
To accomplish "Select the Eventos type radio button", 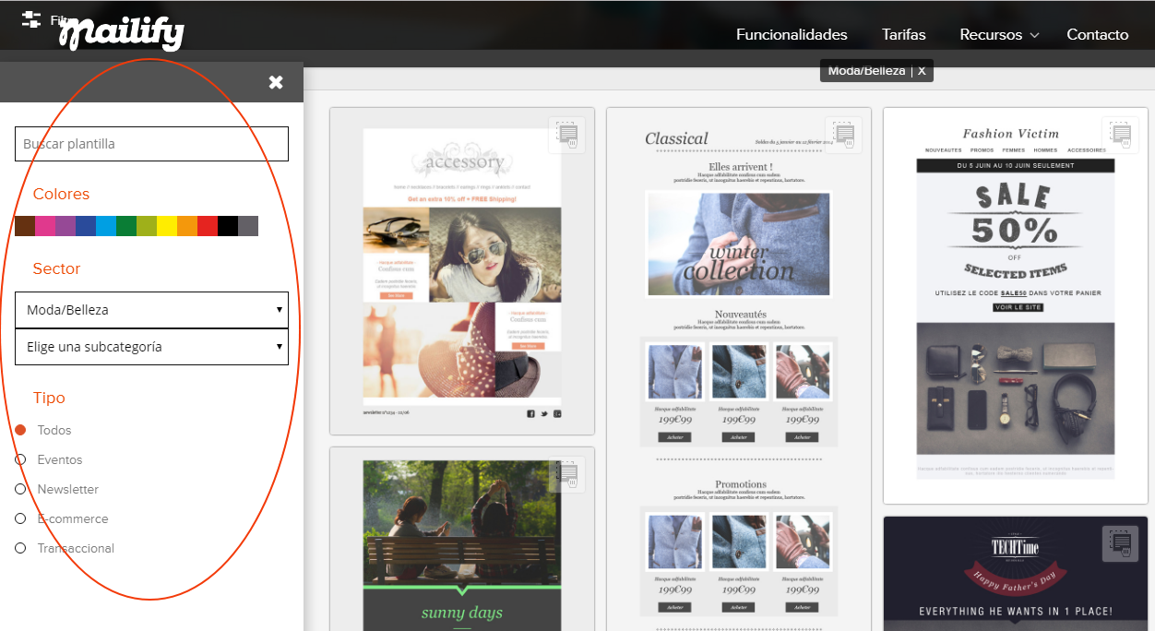I will [20, 459].
